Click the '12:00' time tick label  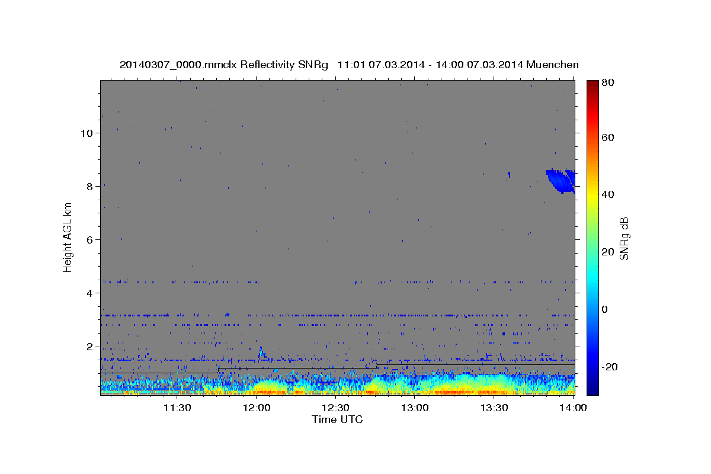pyautogui.click(x=257, y=408)
